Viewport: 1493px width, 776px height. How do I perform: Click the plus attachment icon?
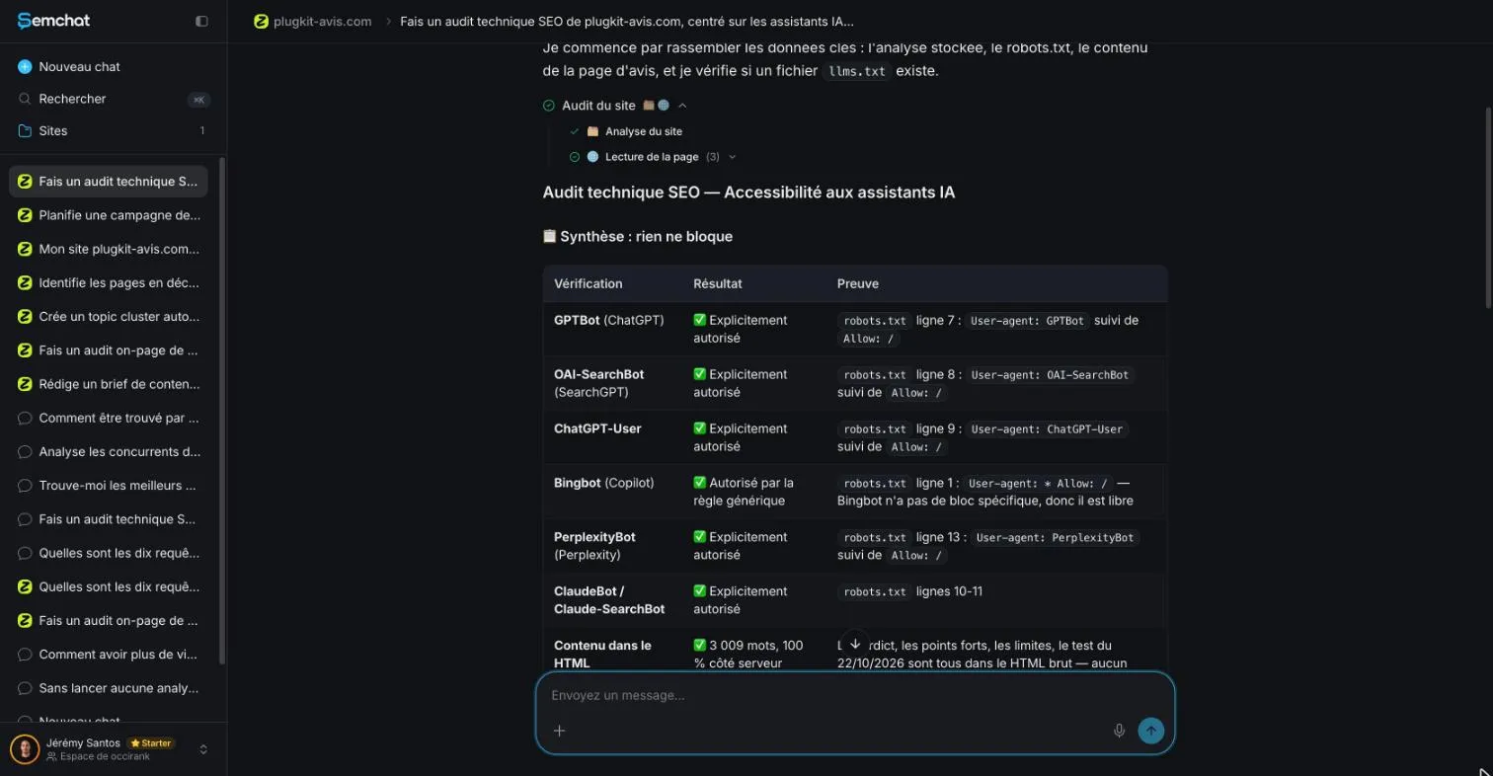tap(559, 731)
